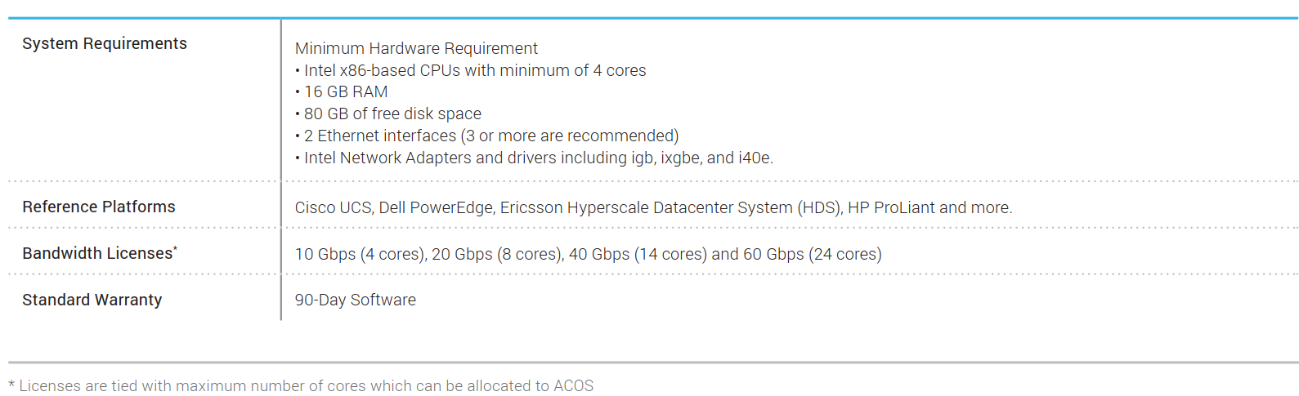This screenshot has height=396, width=1299.
Task: Click the Bandwidth Licenses row label
Action: pos(97,254)
